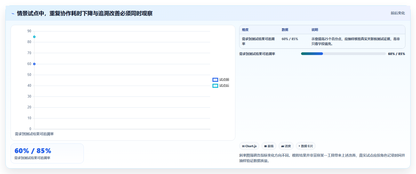Click the 需求到测试结果可追溯率 table row label
This screenshot has width=416, height=174.
pyautogui.click(x=259, y=41)
